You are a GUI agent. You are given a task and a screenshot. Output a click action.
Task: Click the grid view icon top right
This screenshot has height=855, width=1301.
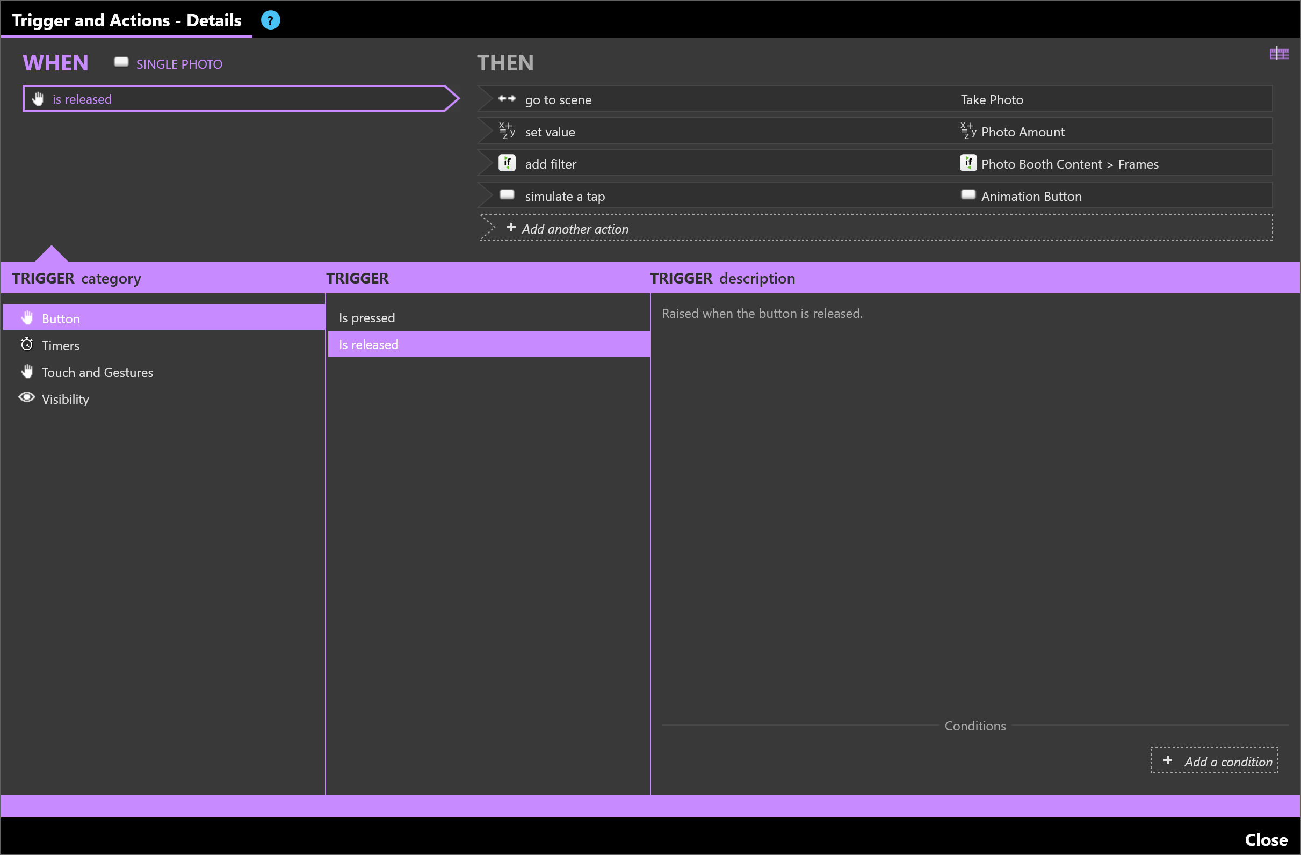[x=1278, y=54]
